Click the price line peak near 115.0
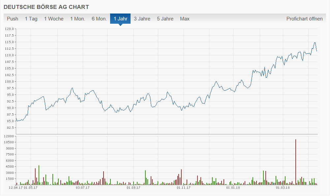Image resolution: width=330 pixels, height=196 pixels. click(315, 43)
